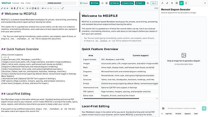Insert a code block from the toolbar
This screenshot has width=208, height=117.
[51, 8]
